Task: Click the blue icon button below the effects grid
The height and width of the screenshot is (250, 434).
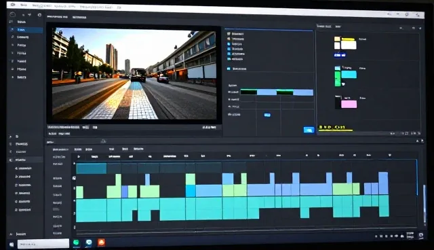Action: (309, 130)
